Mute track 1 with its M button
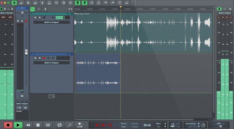 [x=35, y=18]
